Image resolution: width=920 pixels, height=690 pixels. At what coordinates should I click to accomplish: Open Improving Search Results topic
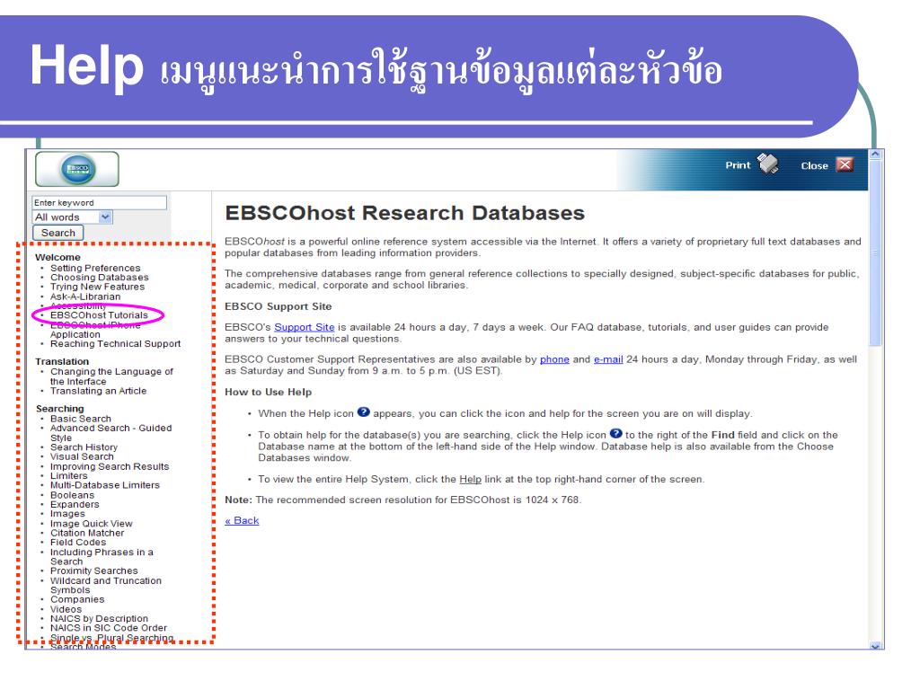click(x=110, y=466)
